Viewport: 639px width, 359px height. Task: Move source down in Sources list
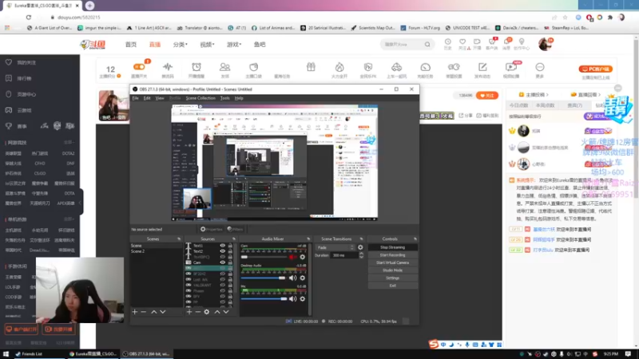tap(226, 312)
